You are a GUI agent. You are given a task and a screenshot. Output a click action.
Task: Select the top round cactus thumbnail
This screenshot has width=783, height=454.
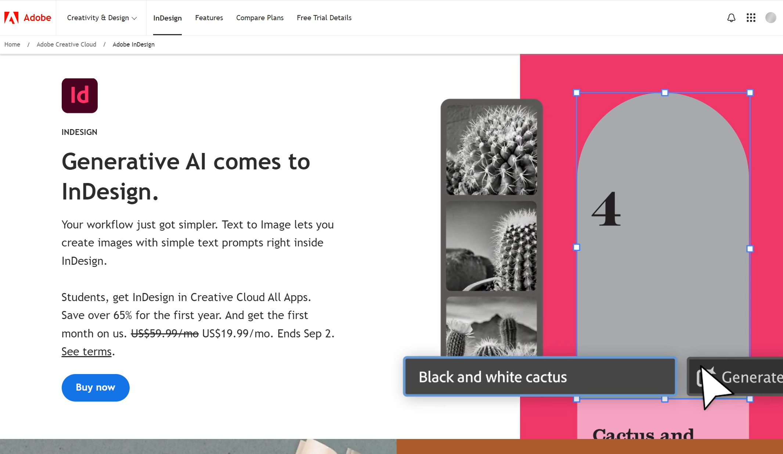(491, 150)
